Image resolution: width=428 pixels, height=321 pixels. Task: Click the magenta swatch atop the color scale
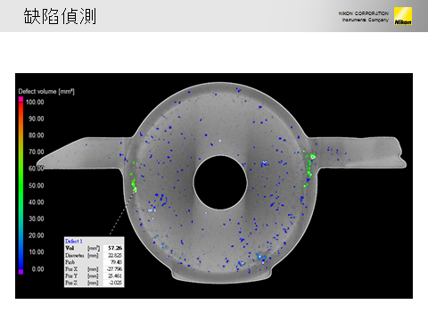point(21,99)
